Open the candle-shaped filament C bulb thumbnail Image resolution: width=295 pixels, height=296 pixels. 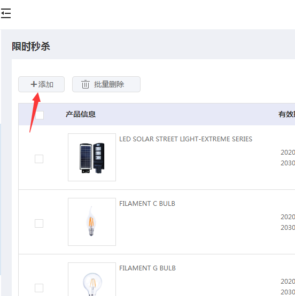(92, 222)
